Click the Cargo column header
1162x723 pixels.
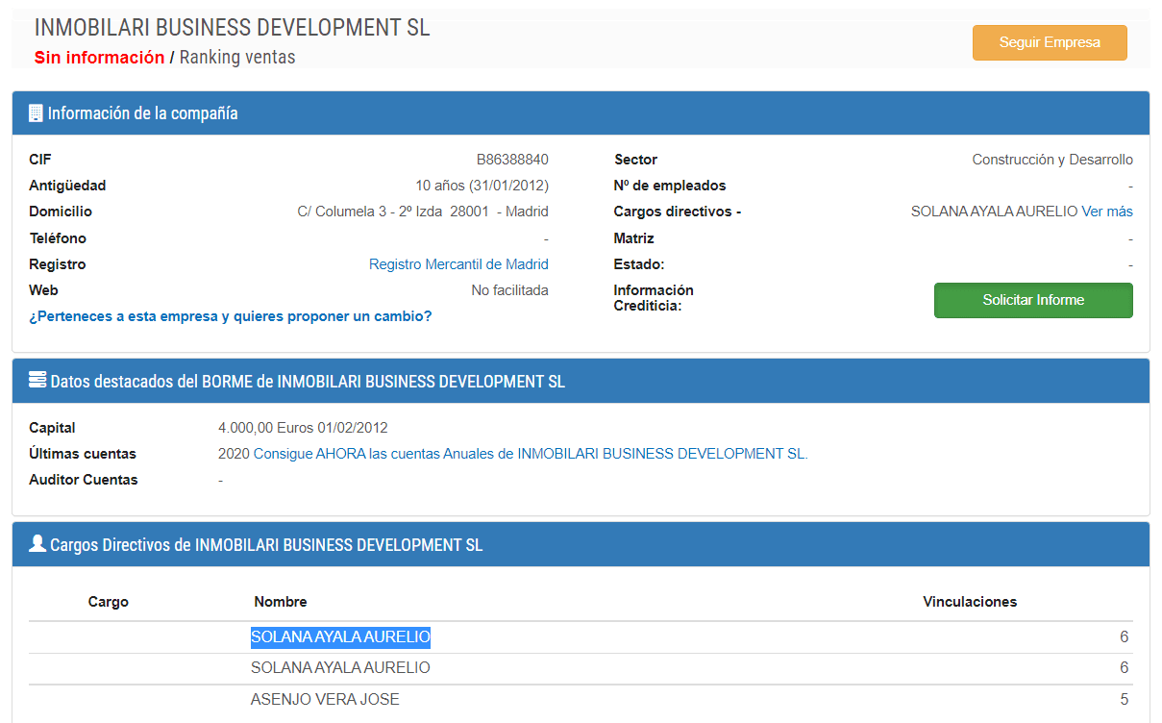click(x=108, y=602)
